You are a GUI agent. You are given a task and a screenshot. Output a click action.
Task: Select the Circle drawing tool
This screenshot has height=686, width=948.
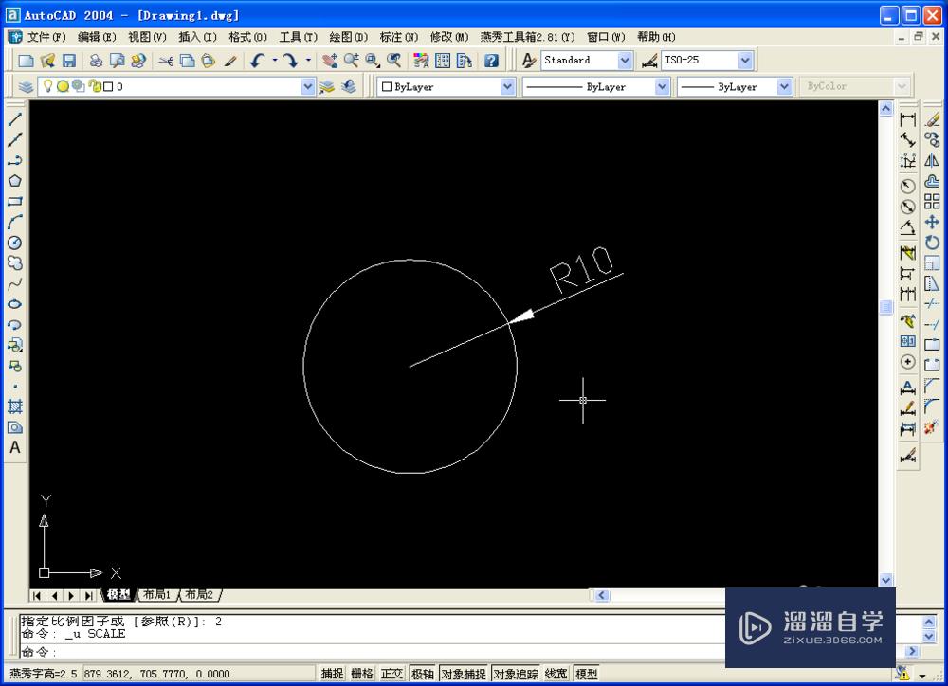point(14,244)
